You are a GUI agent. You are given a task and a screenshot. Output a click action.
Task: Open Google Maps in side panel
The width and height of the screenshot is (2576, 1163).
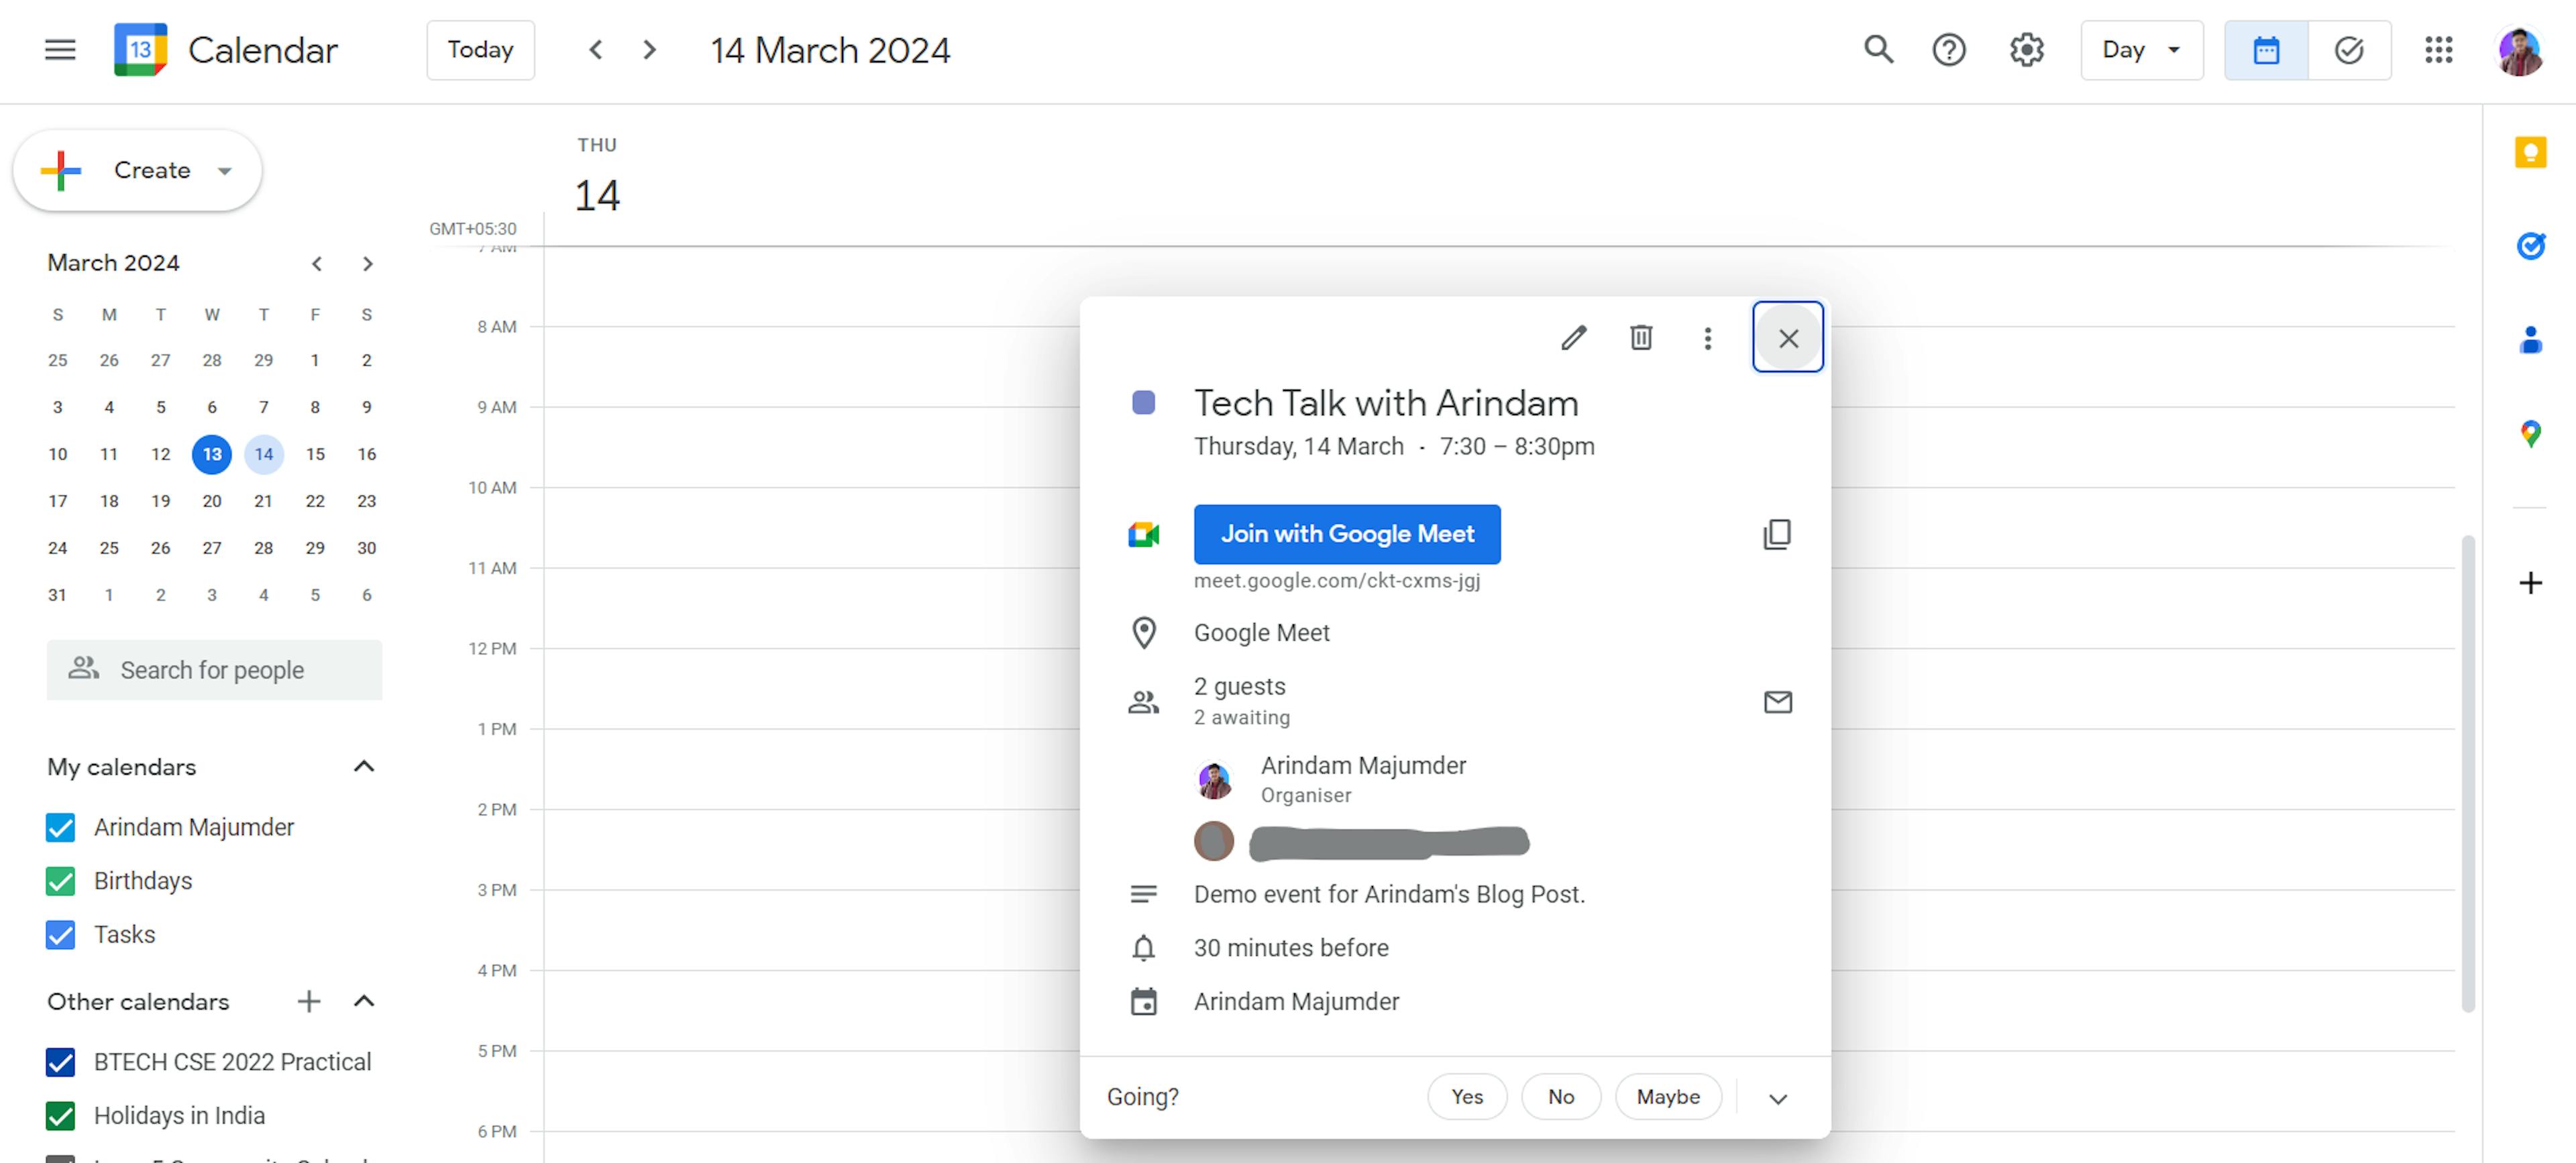click(x=2530, y=434)
